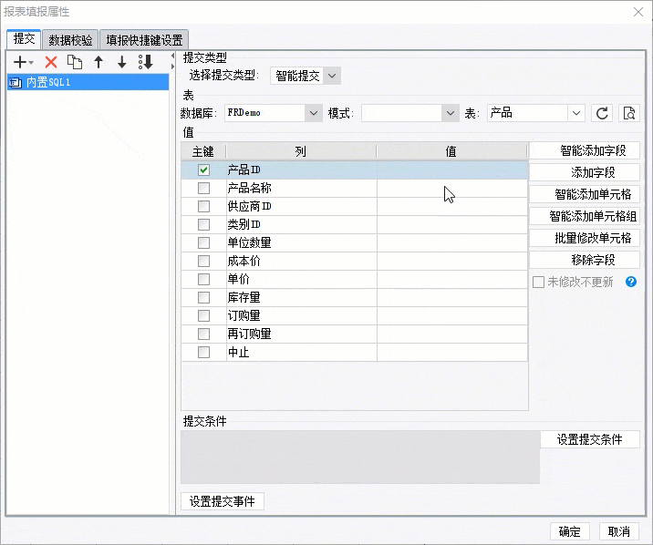Click the 主键 column header
This screenshot has width=653, height=545.
point(203,151)
